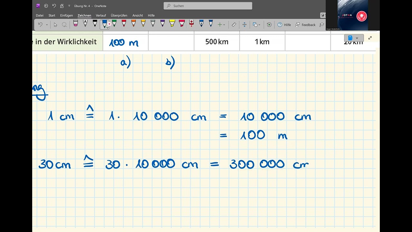Choose the select-objects cursor tool

pos(55,24)
